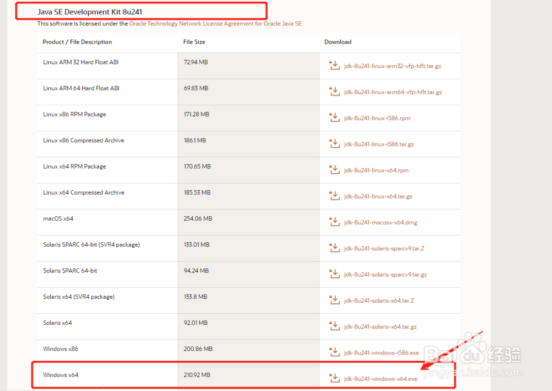The image size is (552, 391).
Task: Select the Linux x86 RPM Package description
Action: [75, 114]
